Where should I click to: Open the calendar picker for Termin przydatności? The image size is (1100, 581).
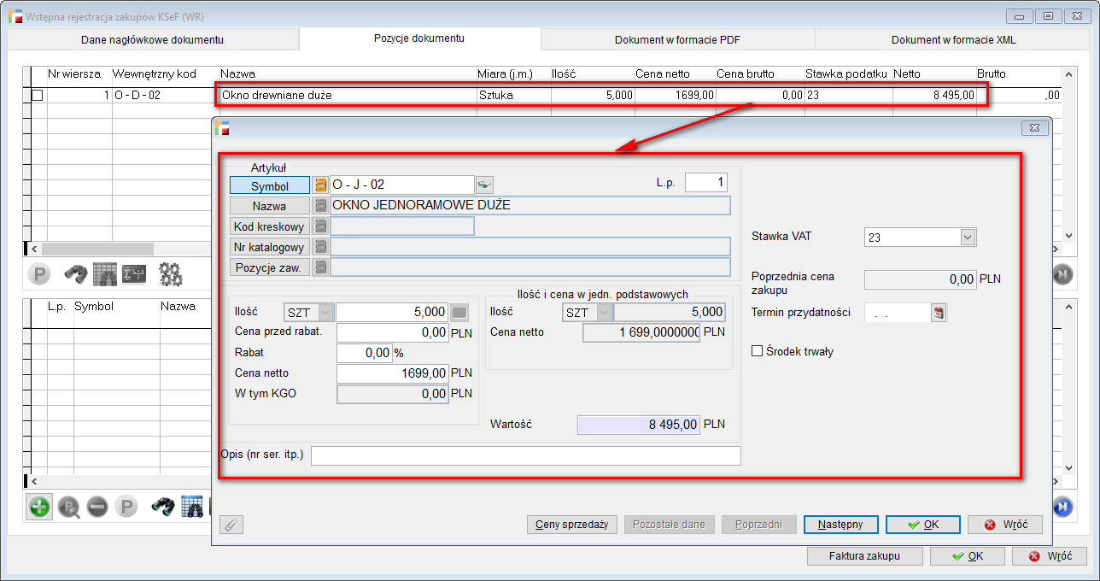[939, 313]
